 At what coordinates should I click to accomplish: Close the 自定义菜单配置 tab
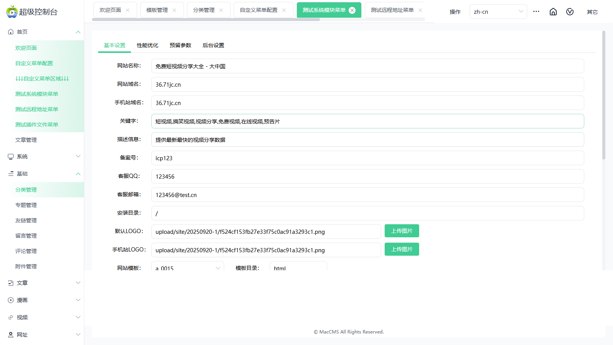(284, 10)
